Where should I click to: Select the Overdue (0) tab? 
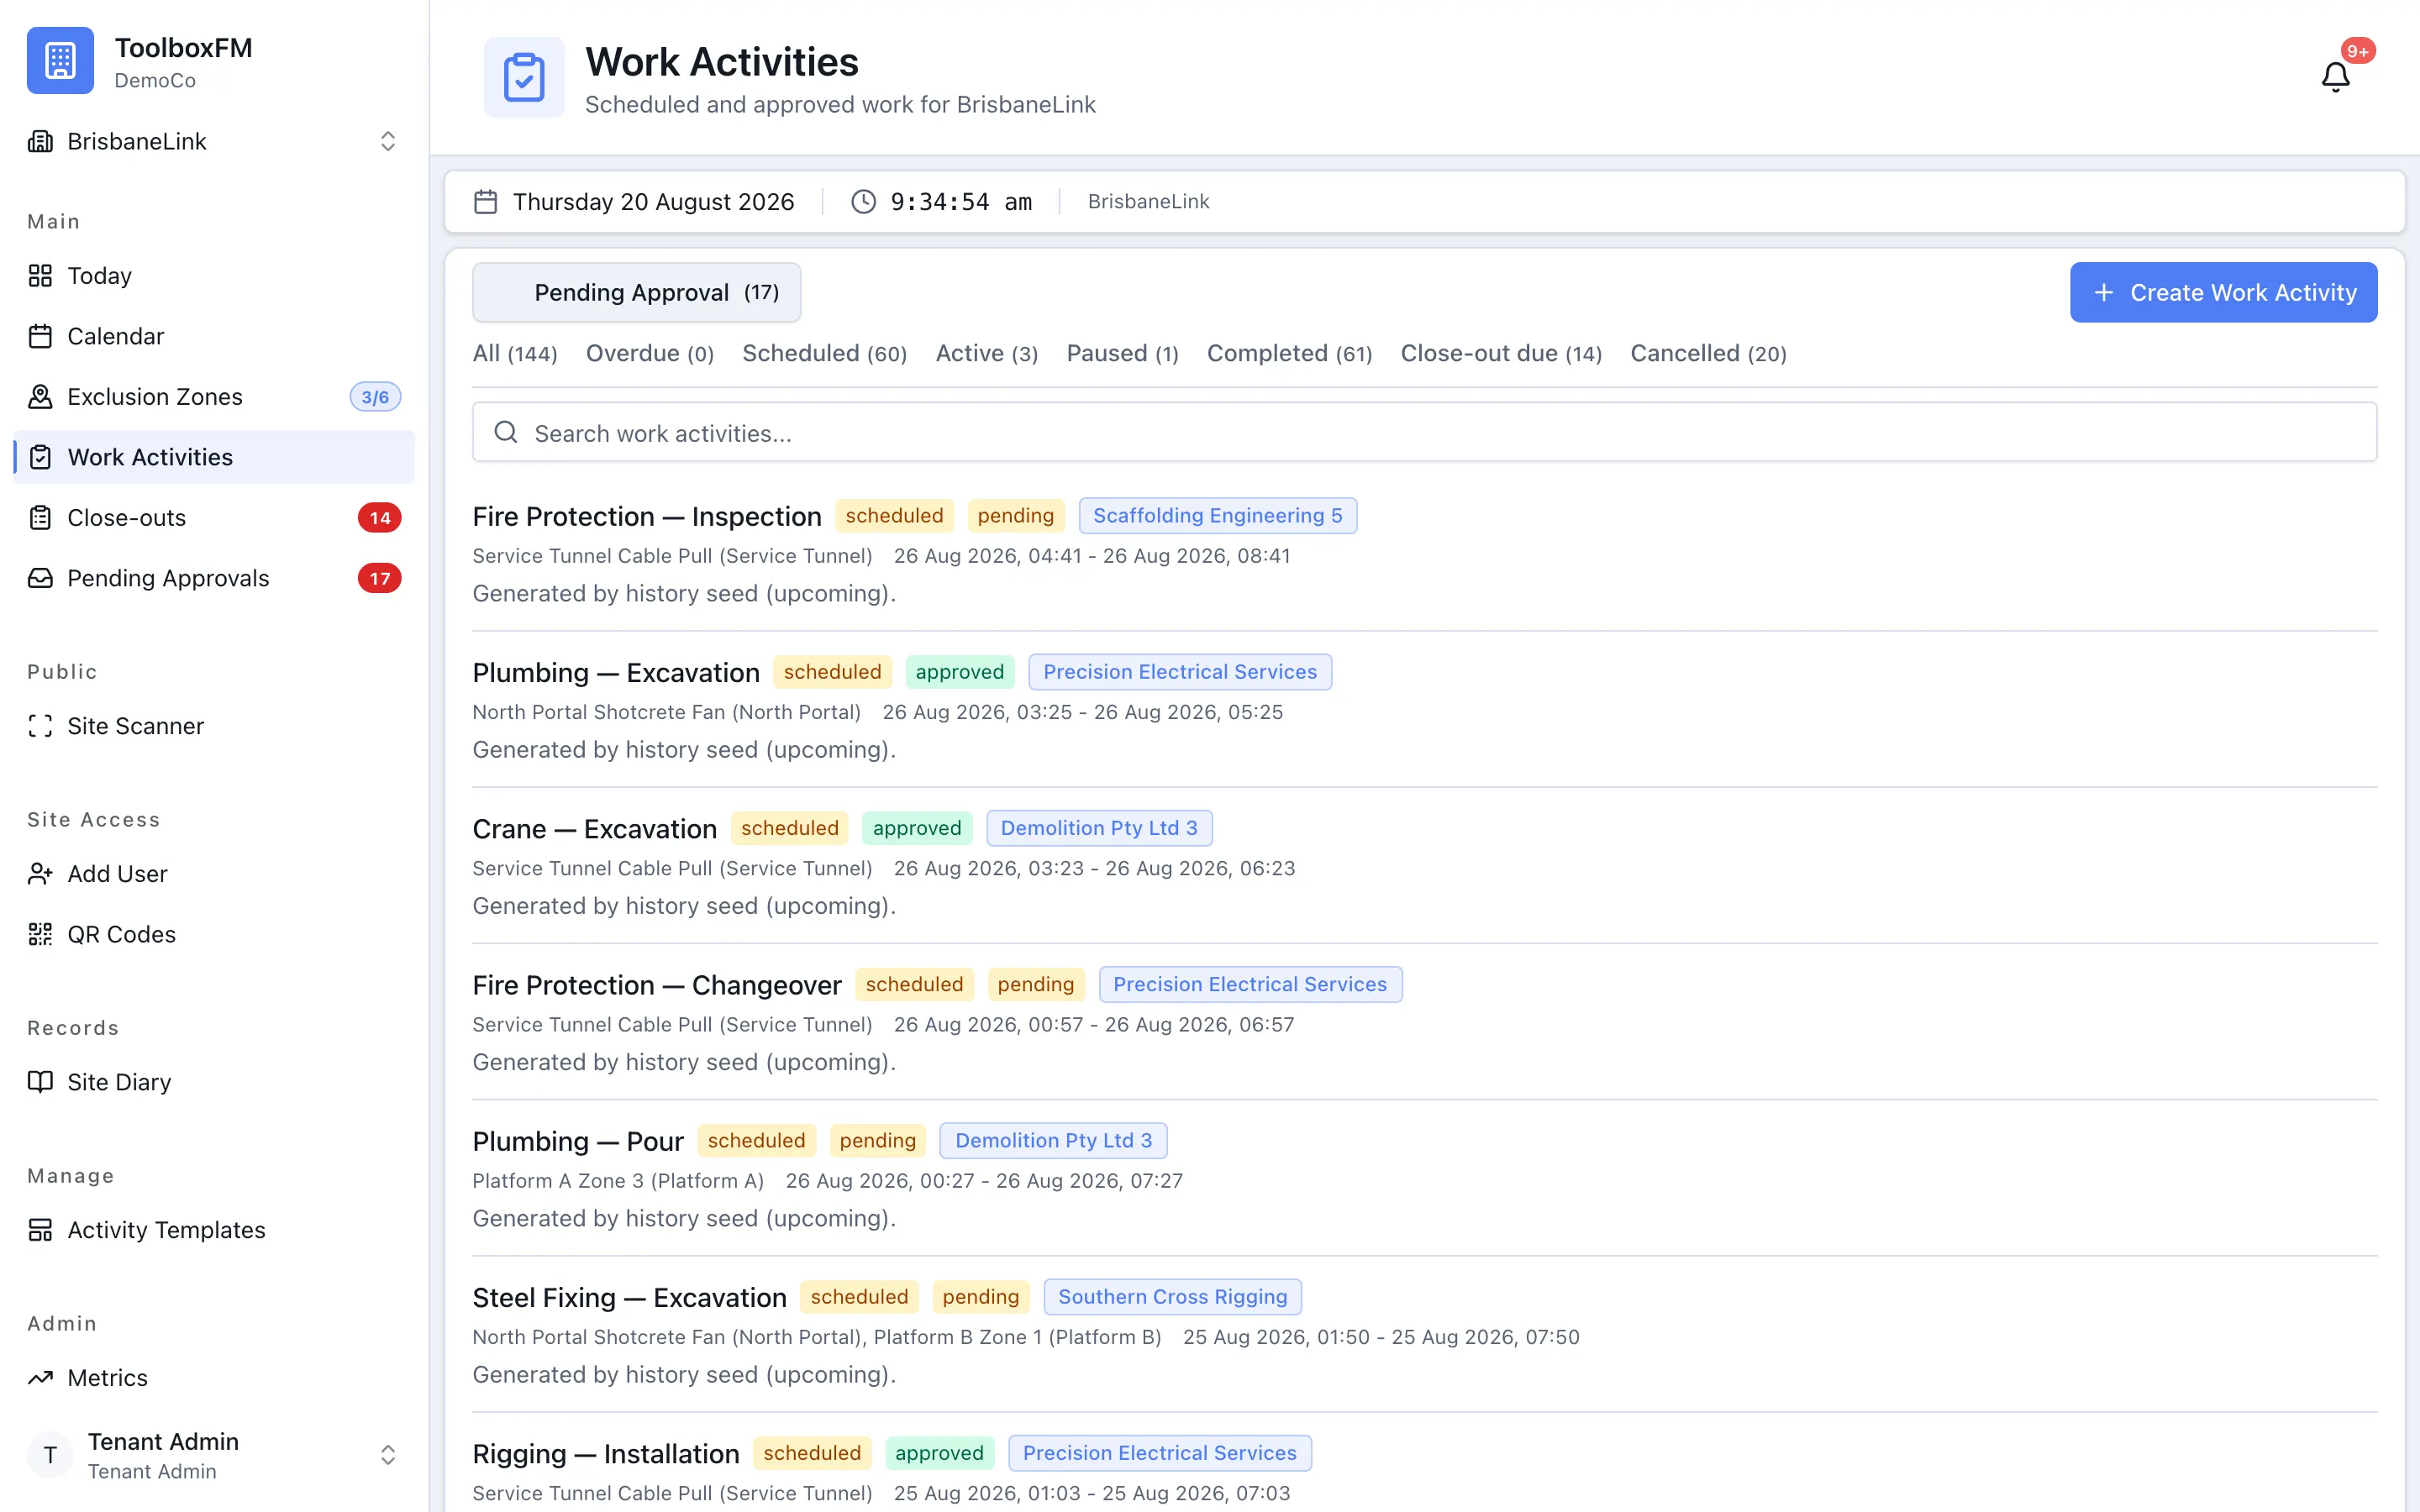pyautogui.click(x=650, y=354)
